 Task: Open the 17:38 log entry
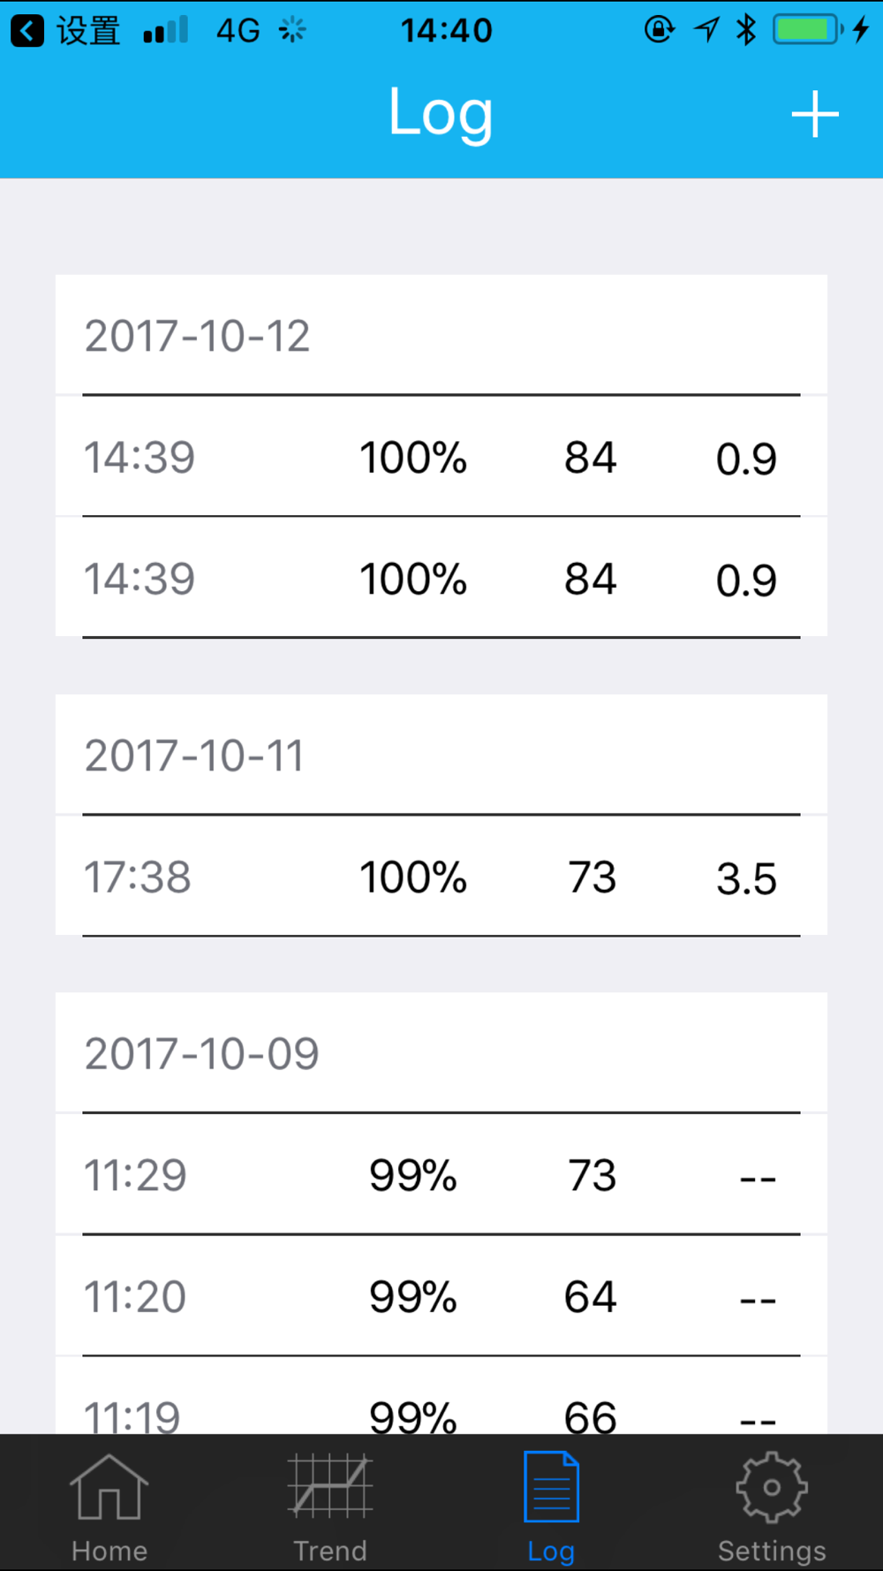click(441, 876)
